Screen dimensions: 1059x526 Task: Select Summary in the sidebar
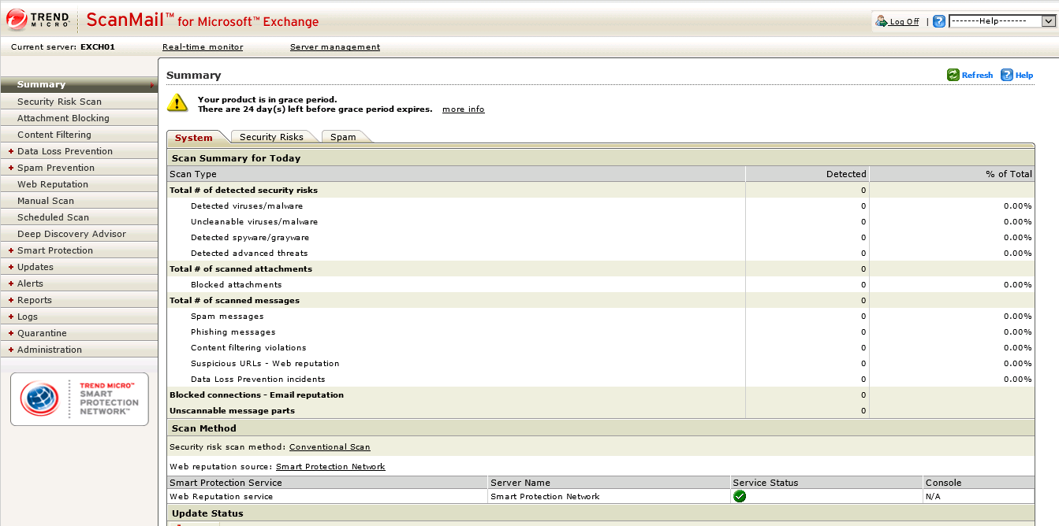pos(79,85)
